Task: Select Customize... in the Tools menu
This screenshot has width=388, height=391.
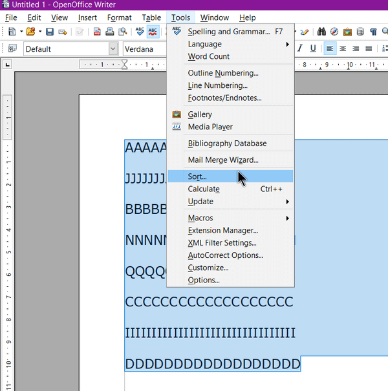Action: 230,268
